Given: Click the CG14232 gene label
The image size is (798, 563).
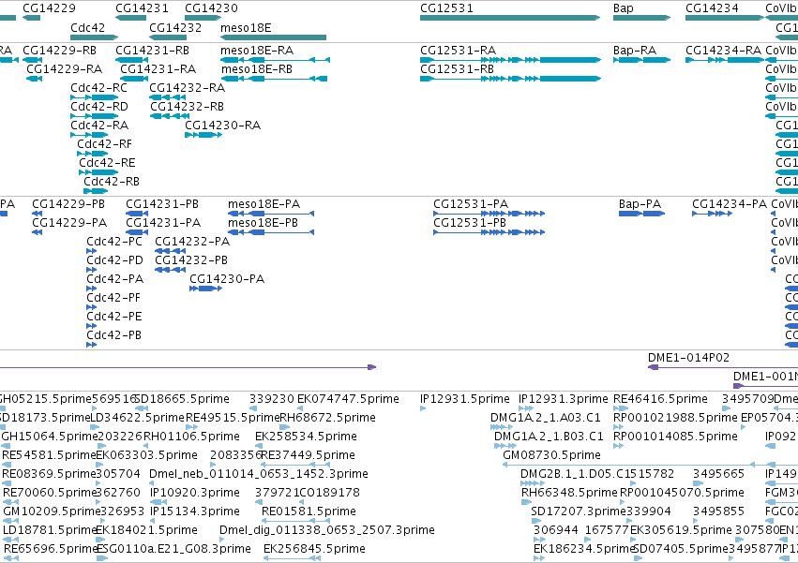Looking at the screenshot, I should click(175, 27).
